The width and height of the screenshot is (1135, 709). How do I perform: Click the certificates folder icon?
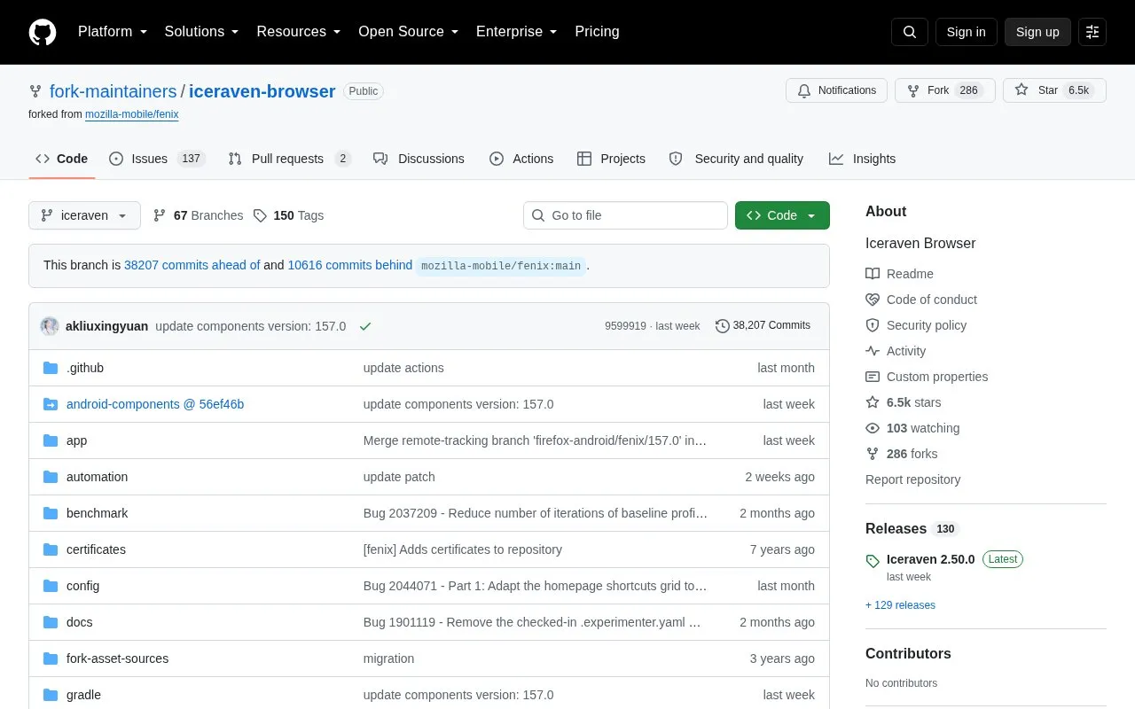click(51, 549)
